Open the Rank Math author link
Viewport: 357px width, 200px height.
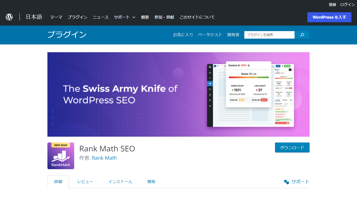[x=104, y=158]
